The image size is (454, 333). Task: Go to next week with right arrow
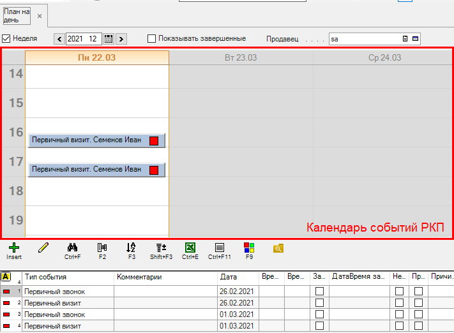[121, 39]
